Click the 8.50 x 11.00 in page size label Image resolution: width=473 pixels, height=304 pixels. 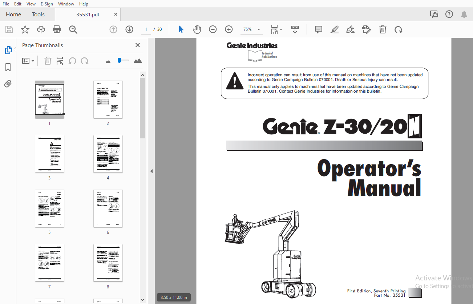[x=174, y=297]
